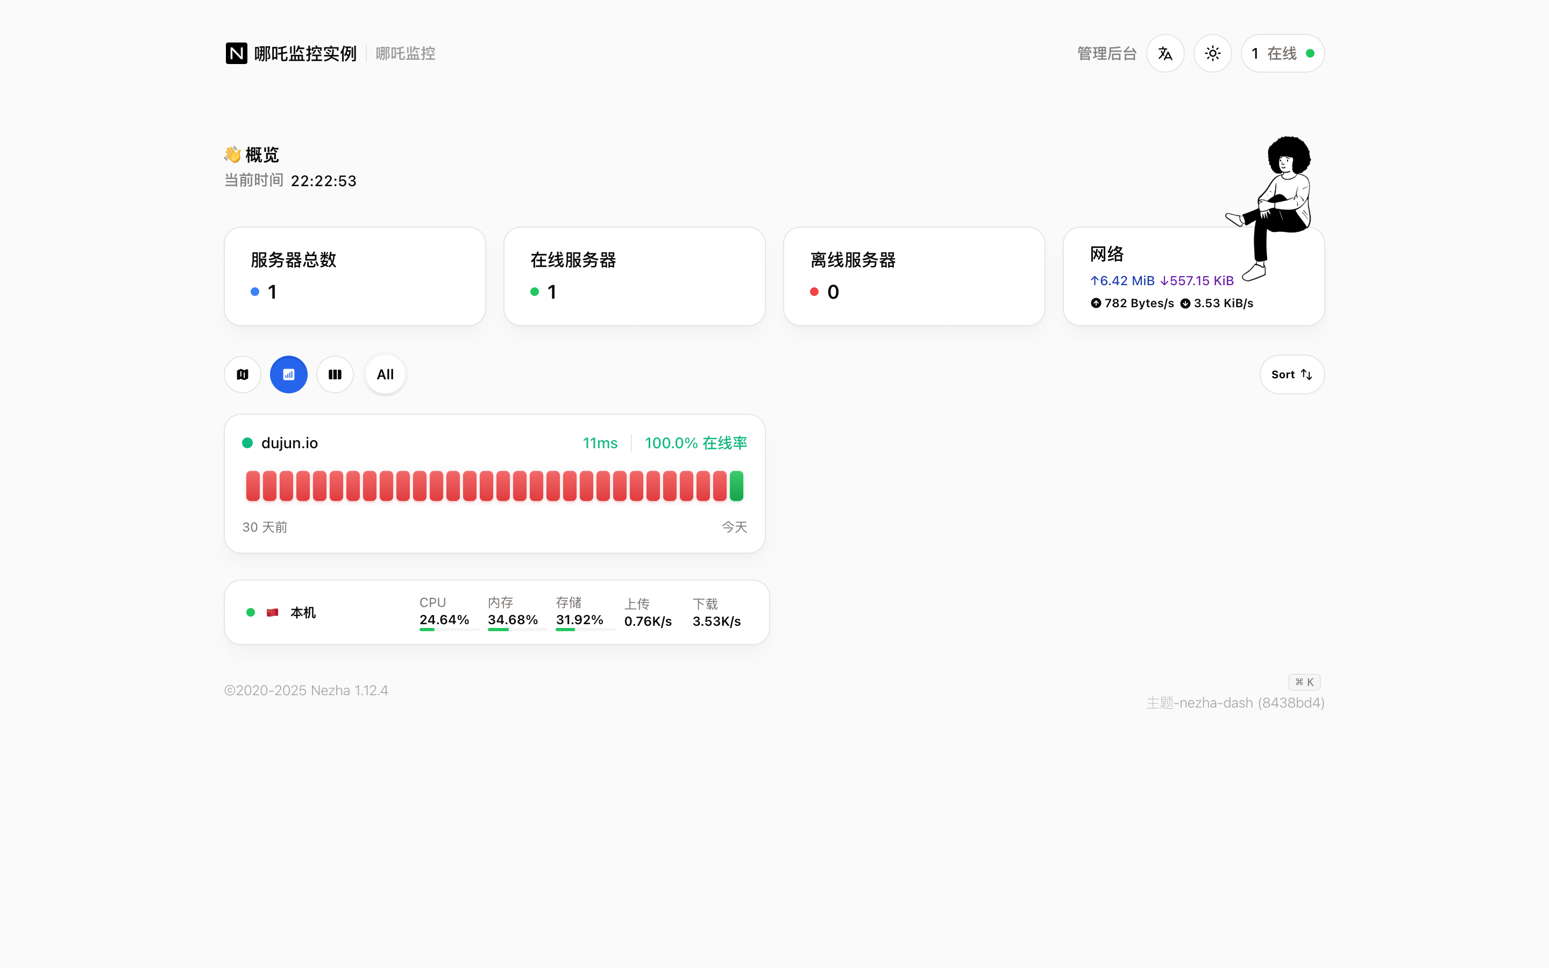Click the 11ms latency value
This screenshot has height=968, width=1549.
pos(600,443)
